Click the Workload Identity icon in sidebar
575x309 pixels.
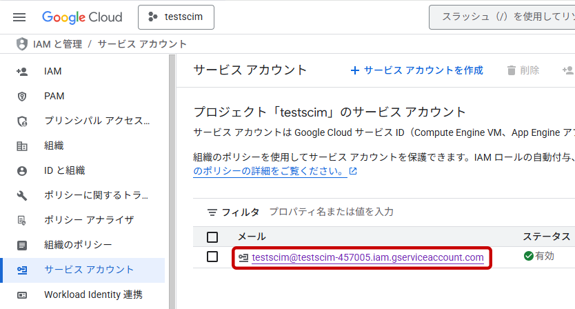22,295
